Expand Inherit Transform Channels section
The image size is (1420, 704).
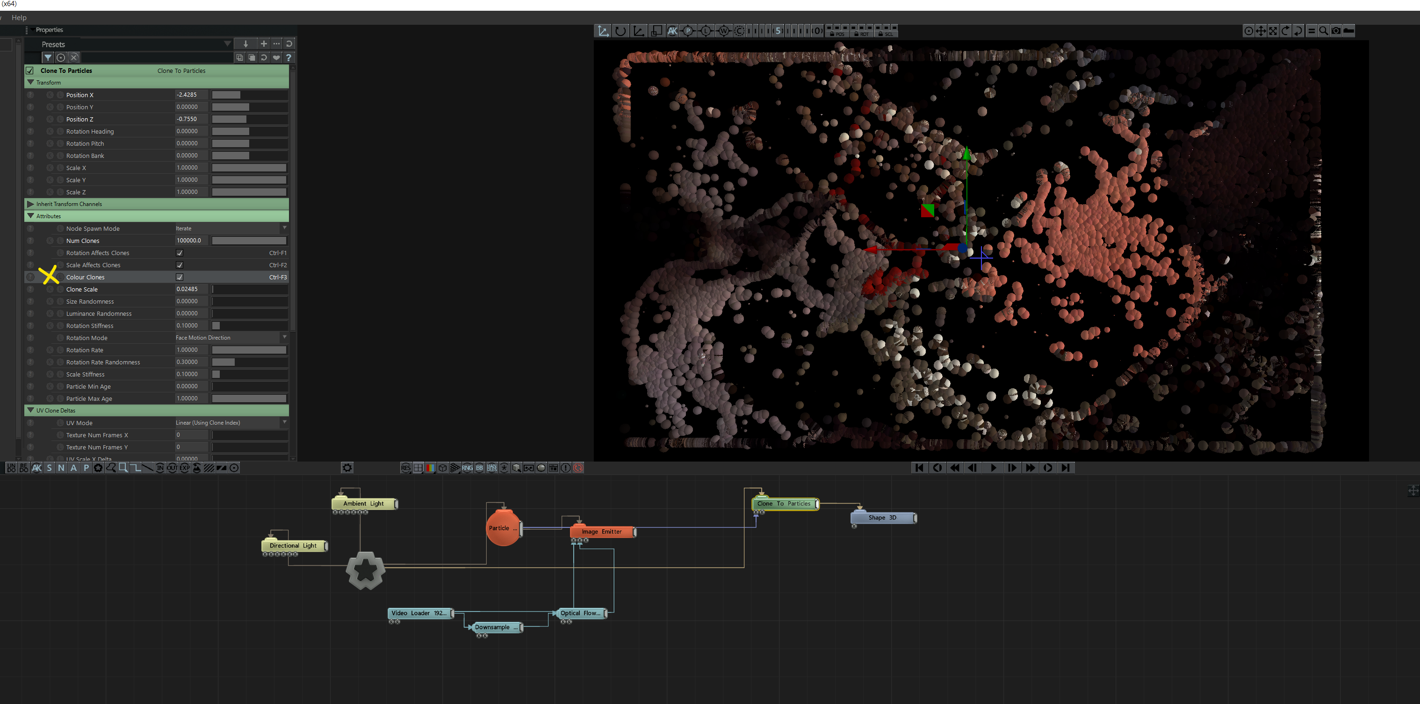point(30,204)
